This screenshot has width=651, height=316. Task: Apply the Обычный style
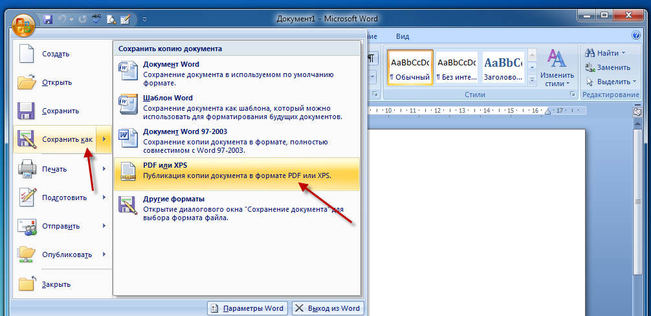(x=410, y=67)
